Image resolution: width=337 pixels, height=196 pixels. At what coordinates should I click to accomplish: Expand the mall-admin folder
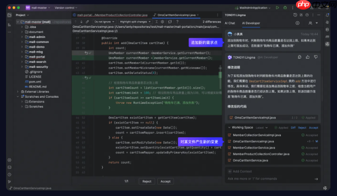pos(22,37)
